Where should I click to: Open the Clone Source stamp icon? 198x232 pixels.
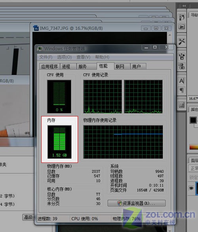click(x=181, y=66)
